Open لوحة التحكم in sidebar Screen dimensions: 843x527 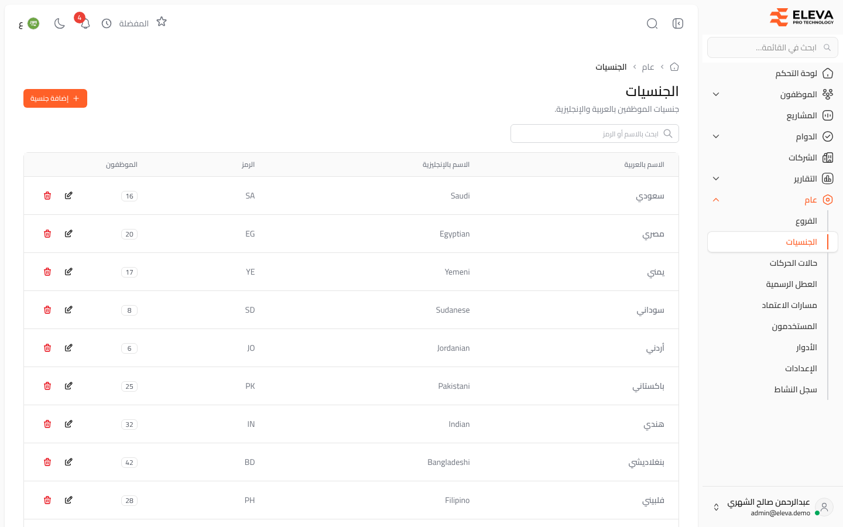click(x=773, y=73)
